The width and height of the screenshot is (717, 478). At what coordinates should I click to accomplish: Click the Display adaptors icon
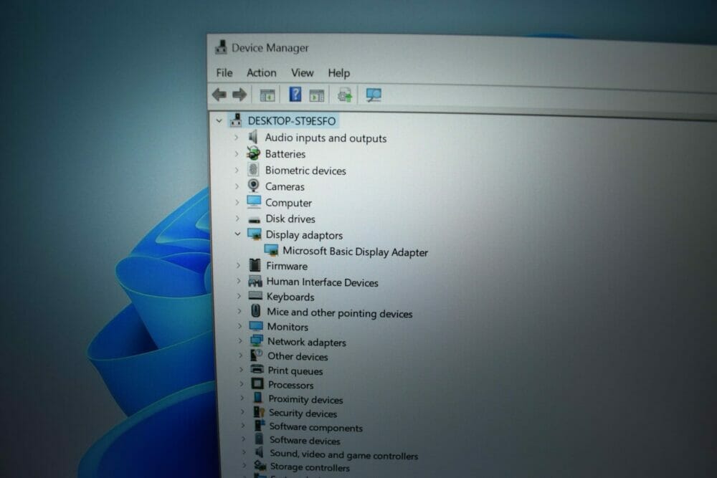[x=255, y=234]
